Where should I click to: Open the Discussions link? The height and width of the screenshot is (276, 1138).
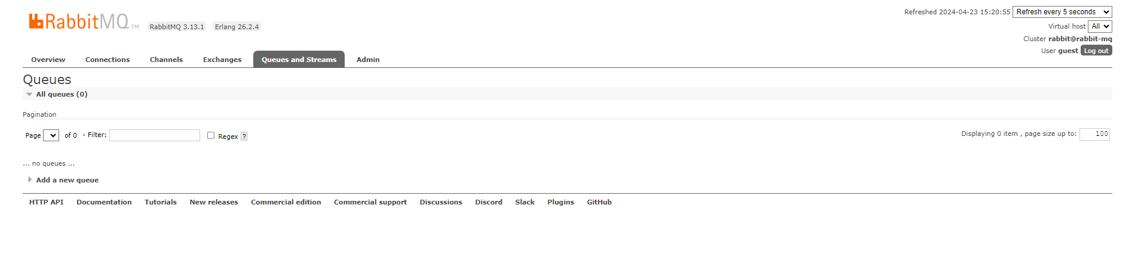[x=441, y=202]
